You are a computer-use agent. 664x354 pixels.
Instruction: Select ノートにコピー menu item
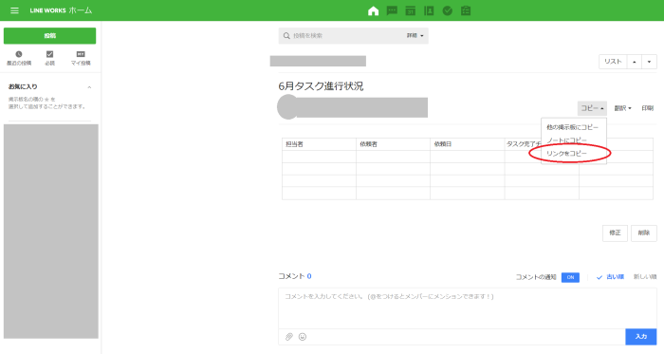coord(566,140)
